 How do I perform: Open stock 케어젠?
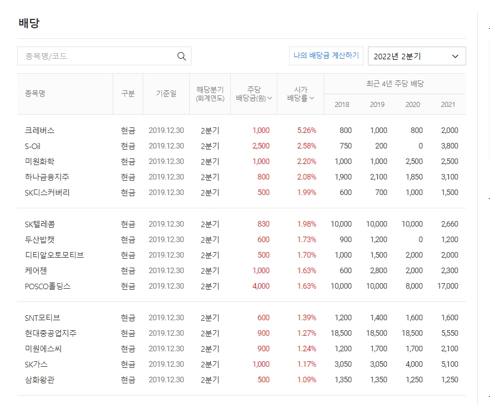tap(36, 270)
